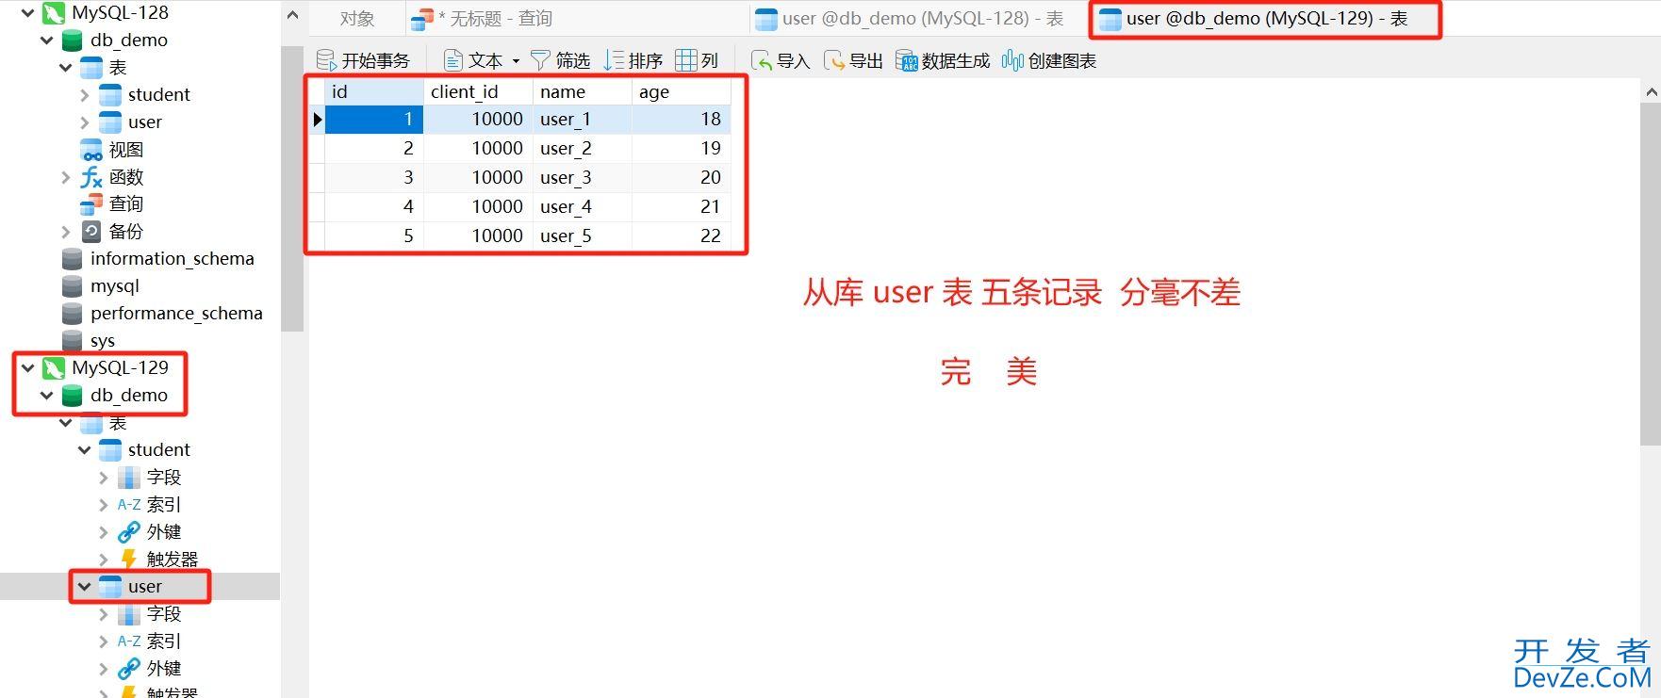Click the 导出 export icon
The width and height of the screenshot is (1661, 698).
coord(833,60)
